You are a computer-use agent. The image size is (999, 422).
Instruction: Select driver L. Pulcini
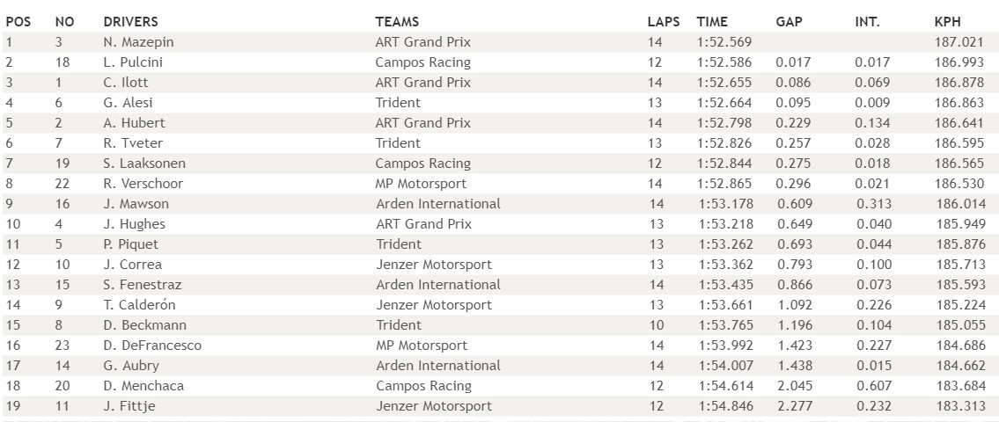pos(133,62)
